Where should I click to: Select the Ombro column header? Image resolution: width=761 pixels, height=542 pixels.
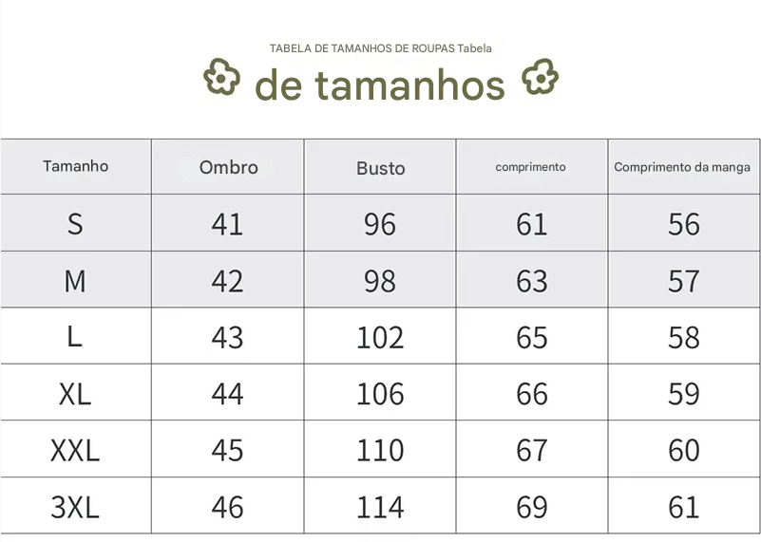coord(228,167)
